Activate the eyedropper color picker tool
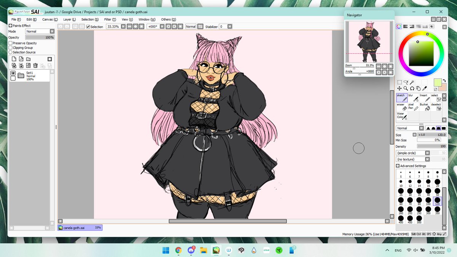The height and width of the screenshot is (257, 457). [x=424, y=88]
